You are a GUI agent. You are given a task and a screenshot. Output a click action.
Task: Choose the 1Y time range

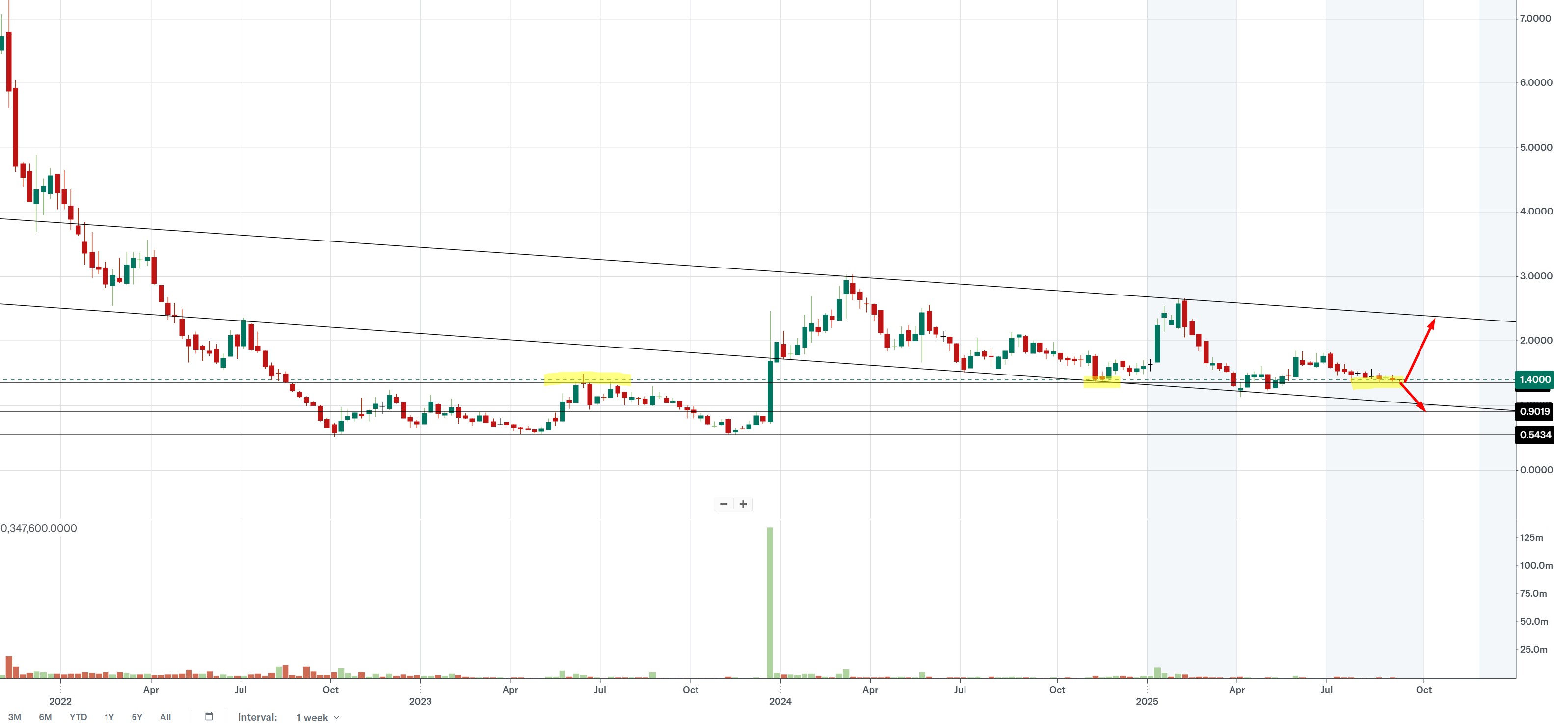tap(109, 717)
